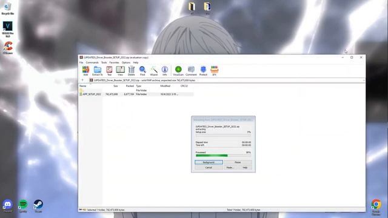This screenshot has width=388, height=218.
Task: Click the Background button in extraction dialog
Action: coord(209,162)
